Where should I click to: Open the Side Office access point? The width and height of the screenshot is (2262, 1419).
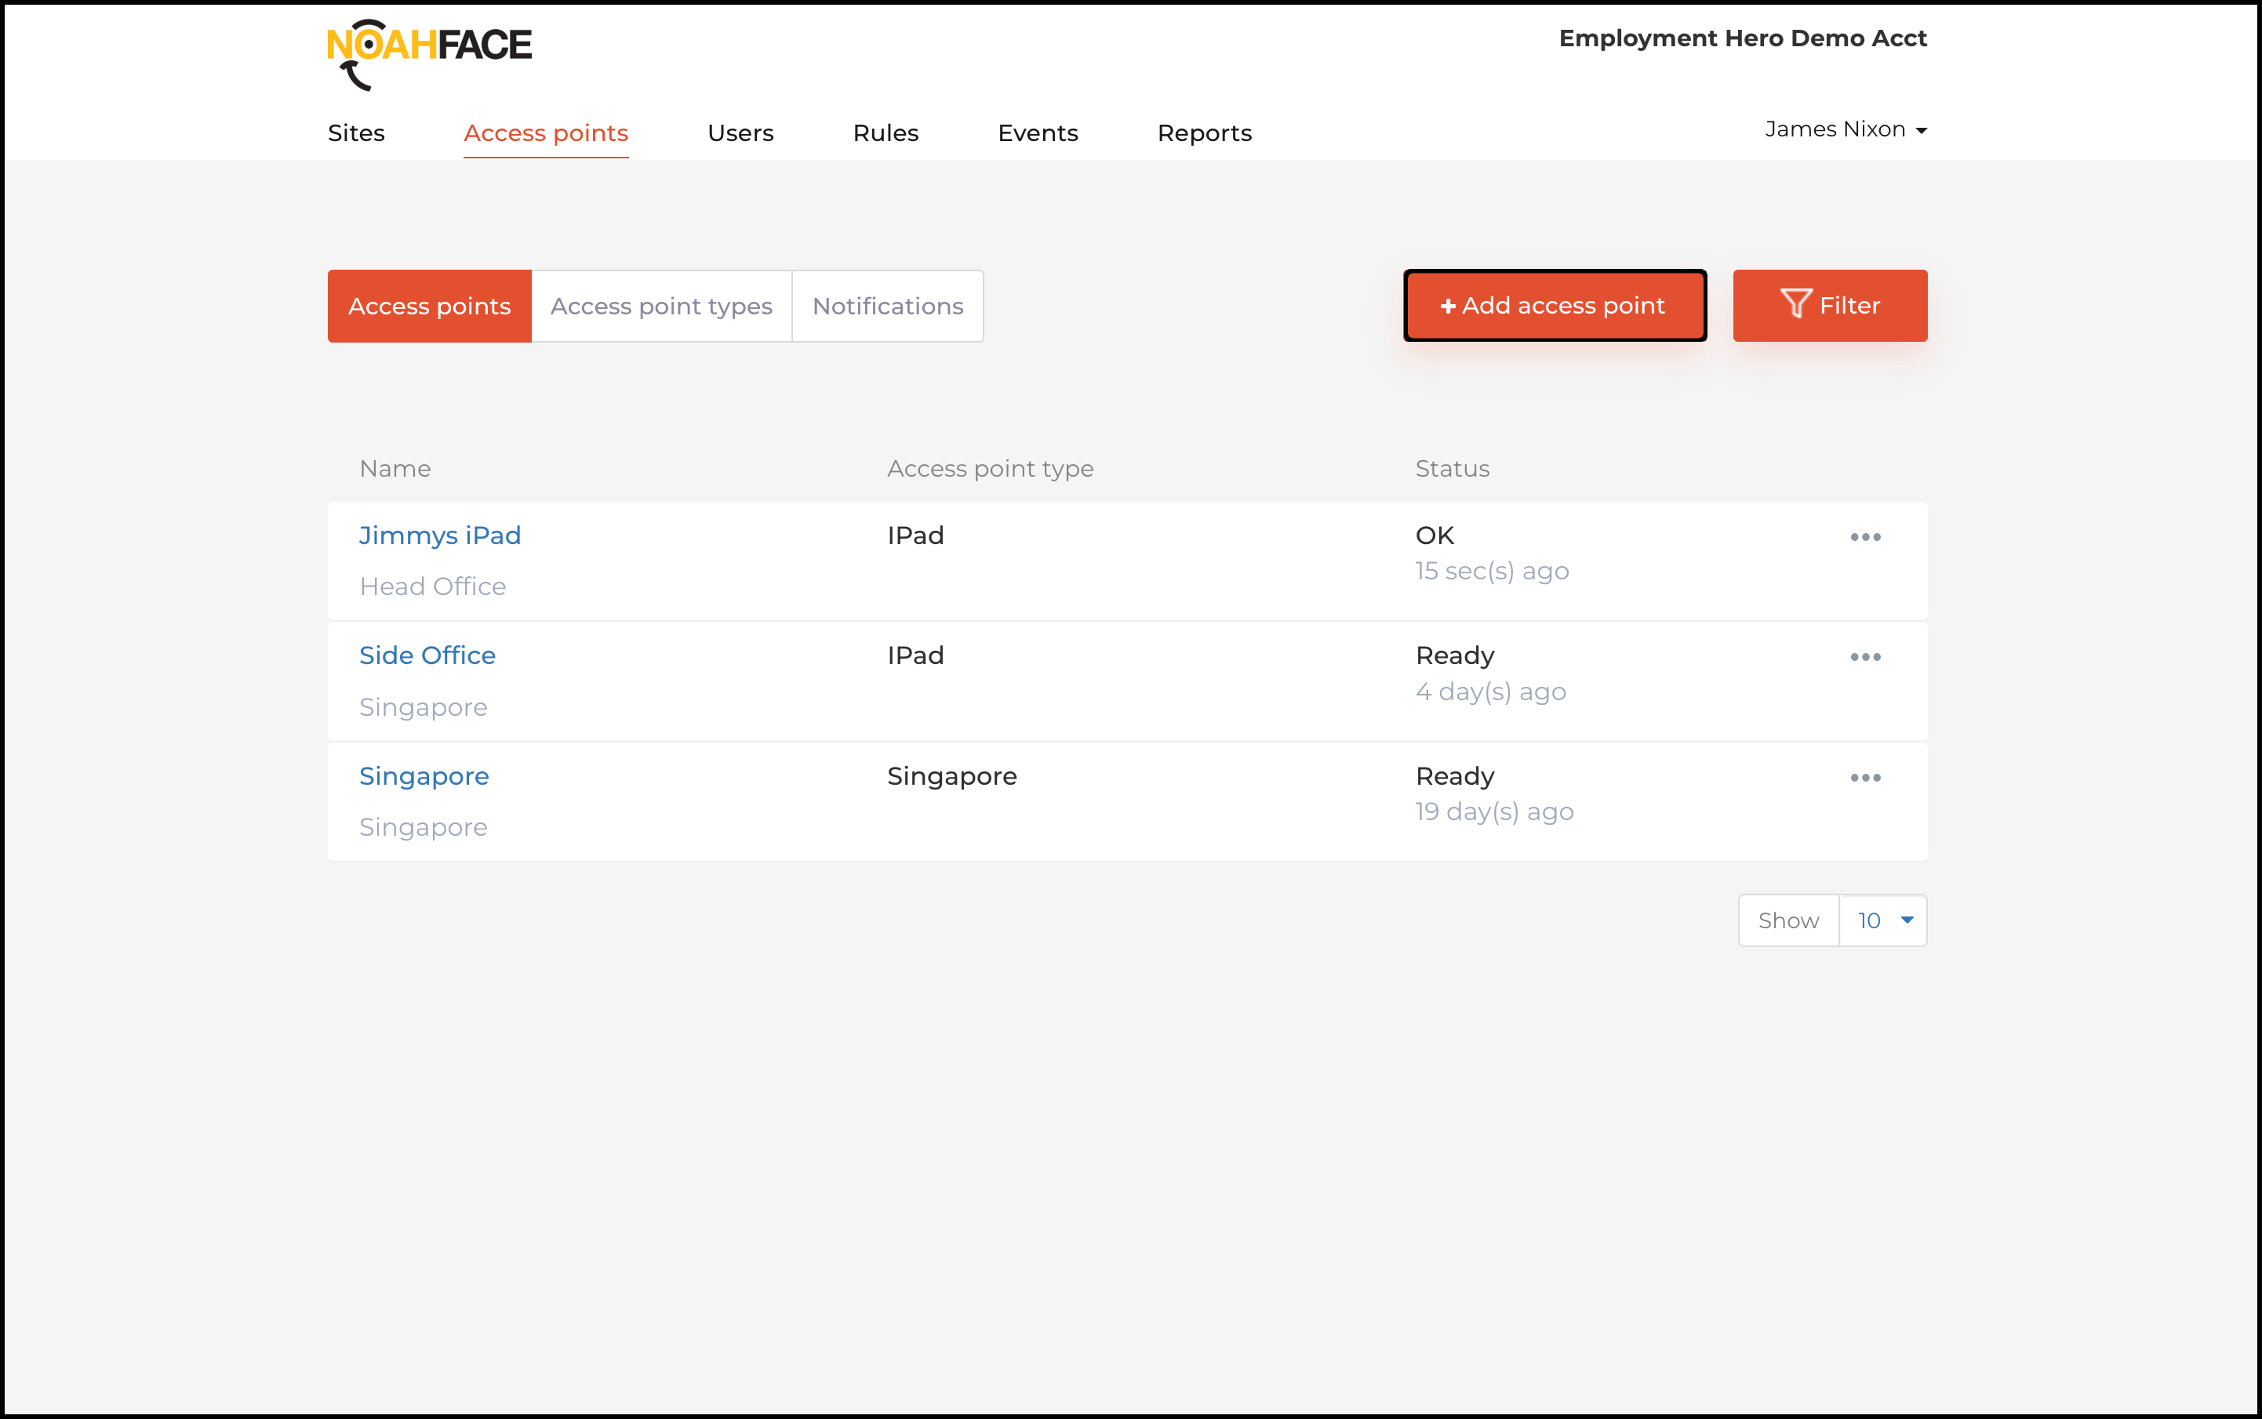point(427,655)
